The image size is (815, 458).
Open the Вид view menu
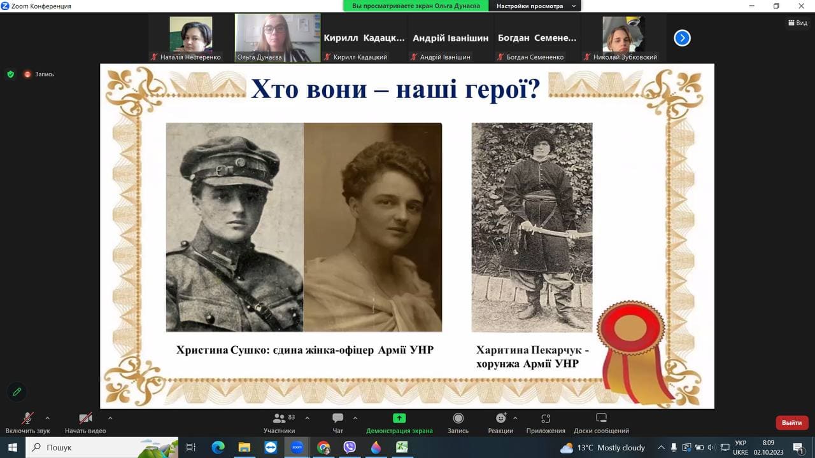[x=797, y=22]
